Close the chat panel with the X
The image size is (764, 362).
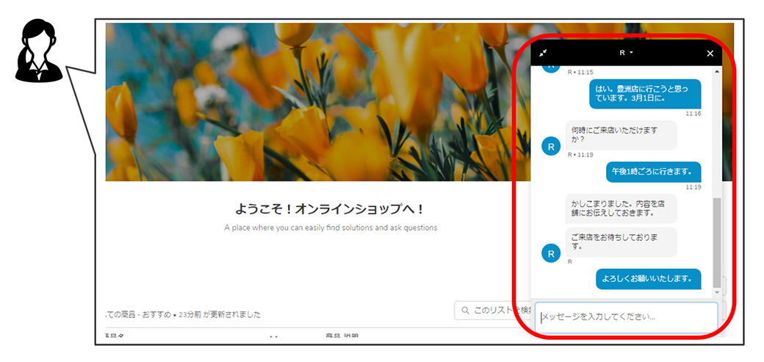pos(710,54)
